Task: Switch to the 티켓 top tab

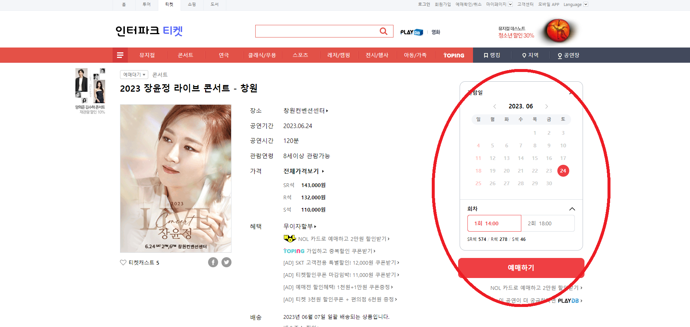Action: tap(169, 4)
